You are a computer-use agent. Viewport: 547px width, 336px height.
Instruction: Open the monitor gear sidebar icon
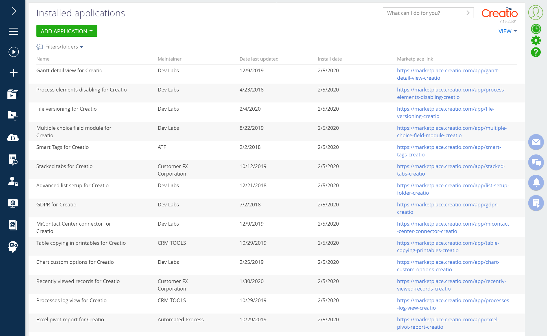(13, 203)
